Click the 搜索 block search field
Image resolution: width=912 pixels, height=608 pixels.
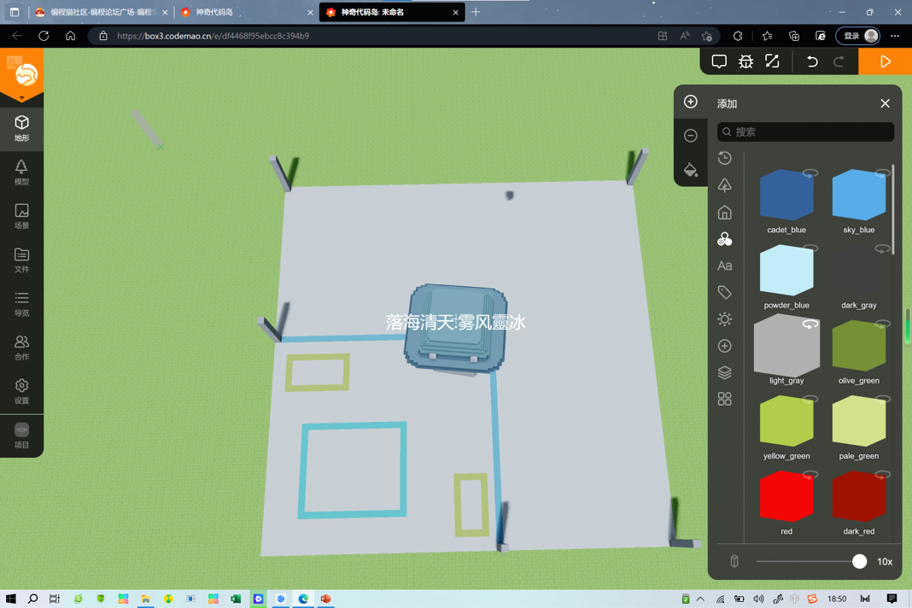click(805, 132)
